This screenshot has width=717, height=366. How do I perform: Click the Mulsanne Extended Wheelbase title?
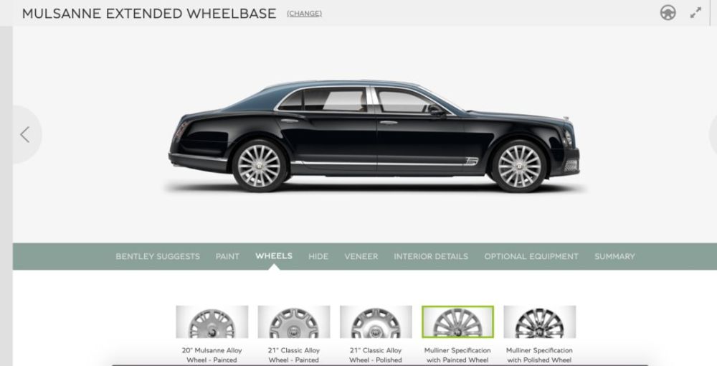pos(149,13)
